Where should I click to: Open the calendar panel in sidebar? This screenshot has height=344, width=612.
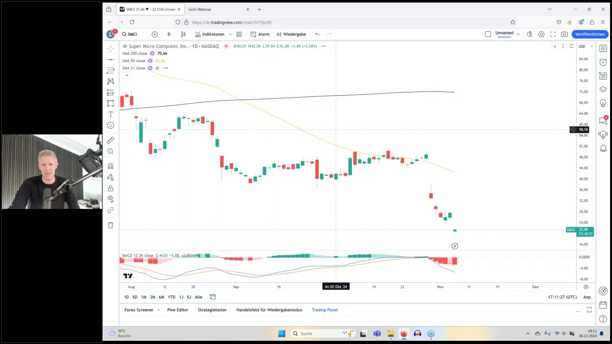click(603, 304)
